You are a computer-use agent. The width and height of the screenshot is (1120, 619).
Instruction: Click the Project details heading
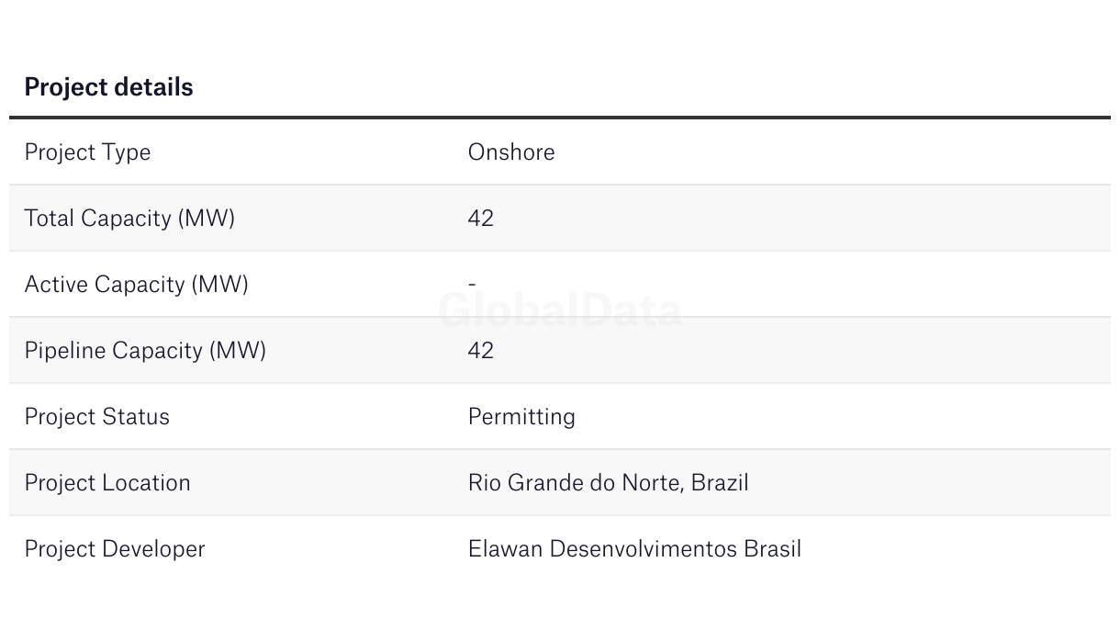[108, 87]
